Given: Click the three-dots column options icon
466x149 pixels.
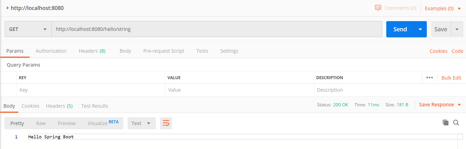Looking at the screenshot, I should click(x=429, y=78).
